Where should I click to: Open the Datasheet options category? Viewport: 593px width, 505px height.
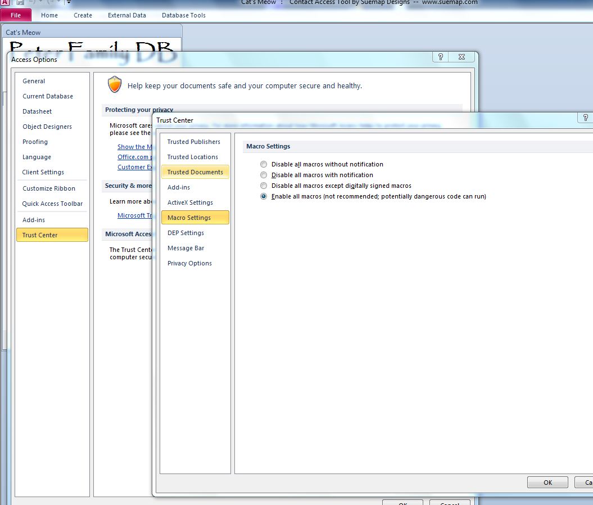(52, 111)
